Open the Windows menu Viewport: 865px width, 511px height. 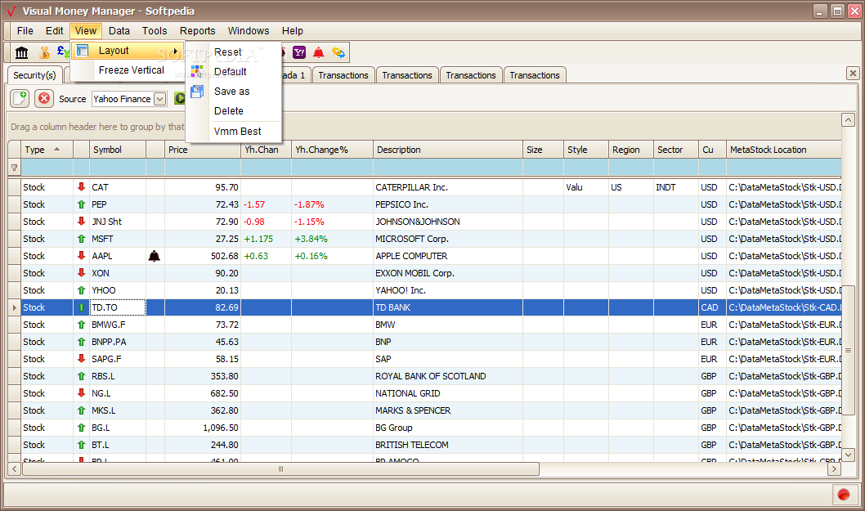point(249,31)
